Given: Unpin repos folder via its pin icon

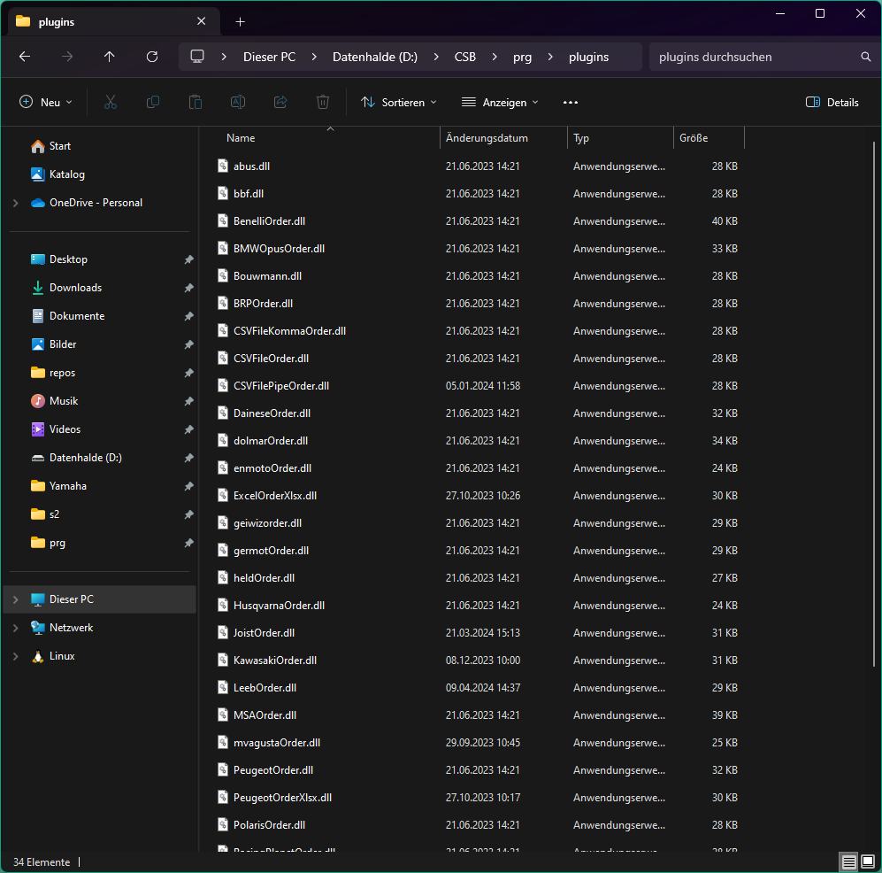Looking at the screenshot, I should pyautogui.click(x=188, y=373).
